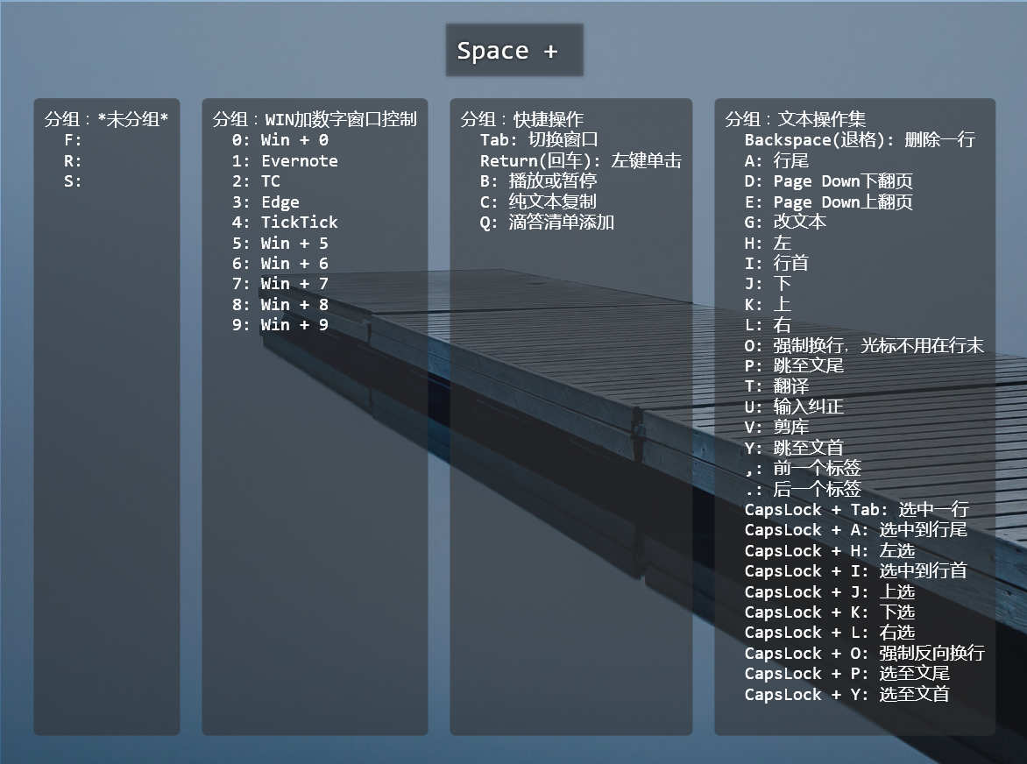Click the "Q: 滴答清单添加" row

(x=547, y=223)
